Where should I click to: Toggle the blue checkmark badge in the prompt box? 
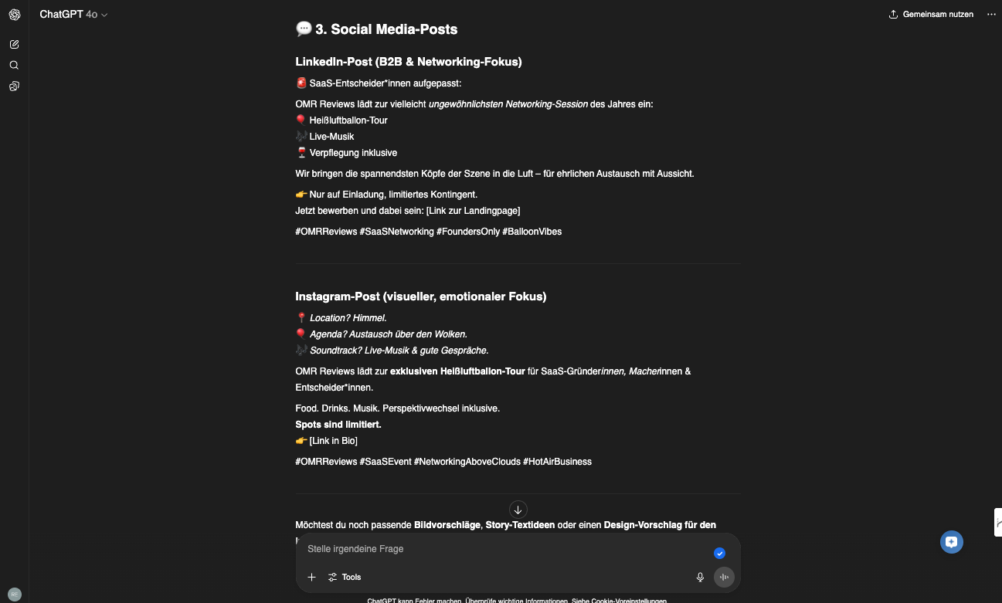(719, 553)
